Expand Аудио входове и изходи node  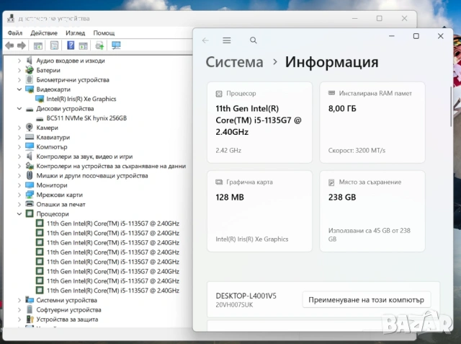[x=19, y=61]
